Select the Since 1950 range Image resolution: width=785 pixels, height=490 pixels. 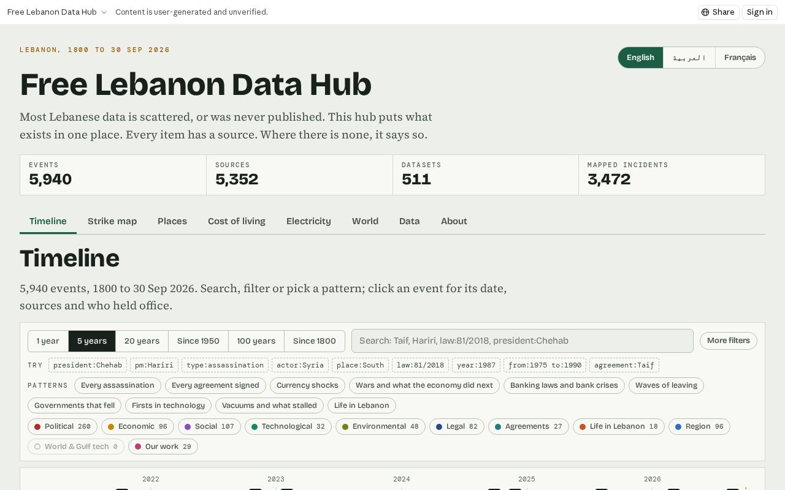tap(198, 341)
